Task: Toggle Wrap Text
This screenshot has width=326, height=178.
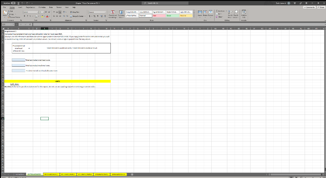Action: point(74,12)
